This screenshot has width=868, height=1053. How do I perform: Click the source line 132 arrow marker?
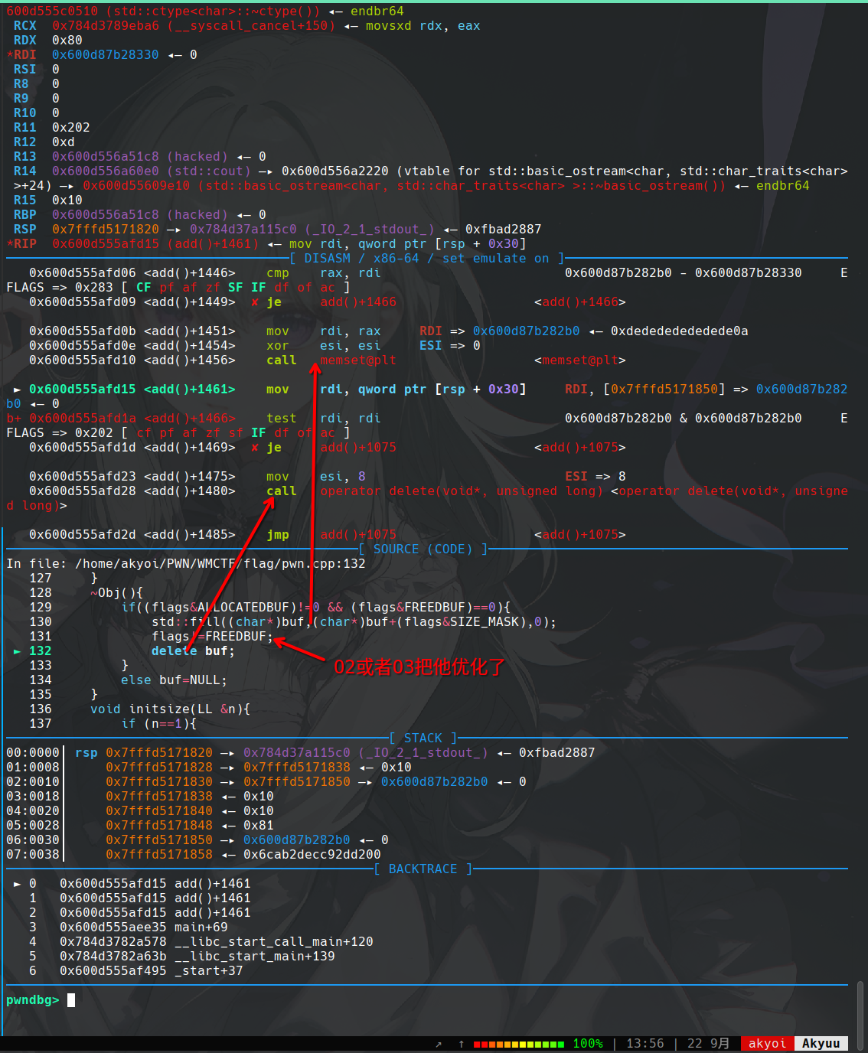click(17, 651)
